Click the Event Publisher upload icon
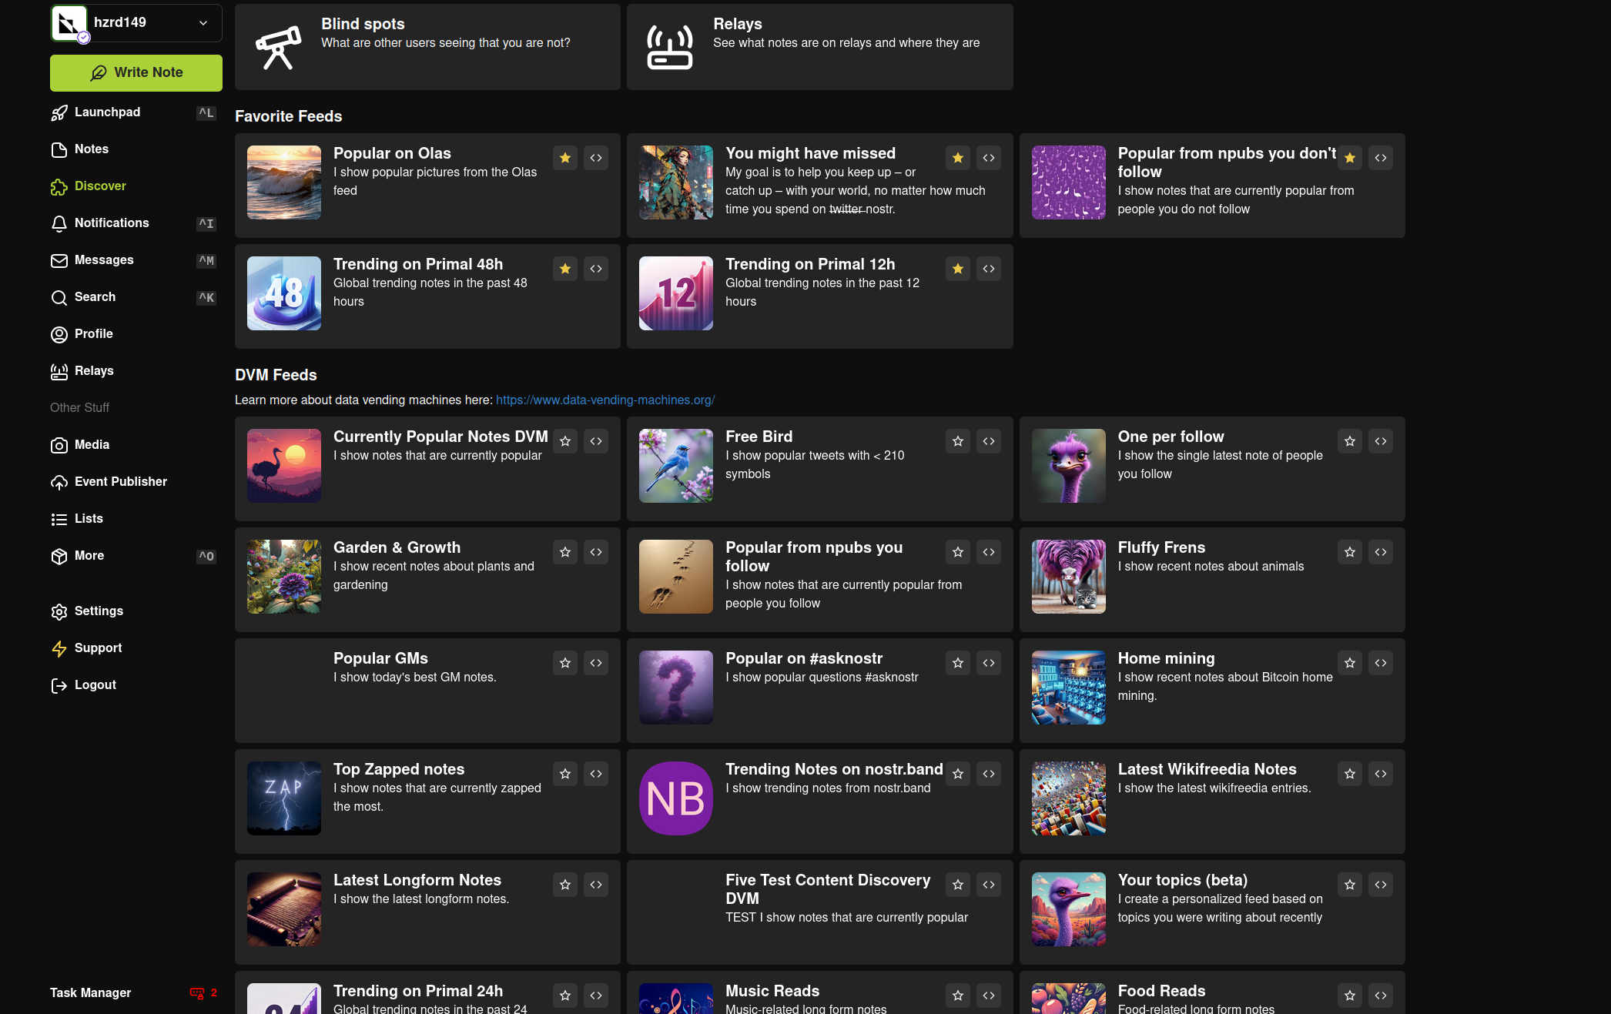 coord(59,482)
